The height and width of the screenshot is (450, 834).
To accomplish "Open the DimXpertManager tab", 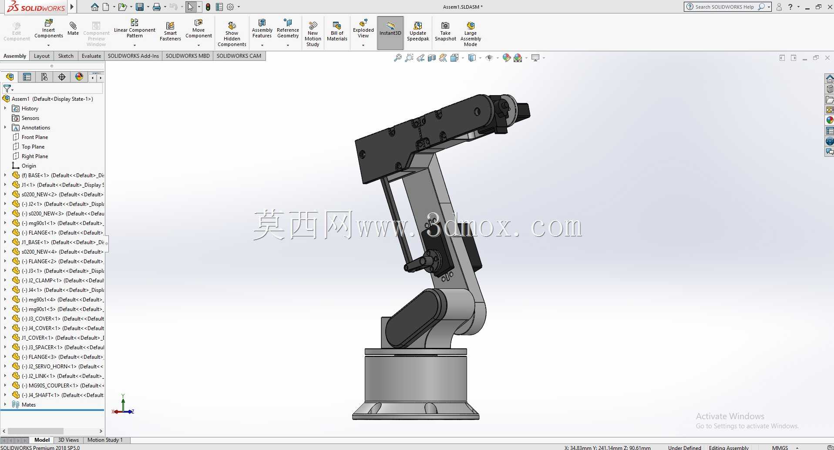I will [x=62, y=77].
